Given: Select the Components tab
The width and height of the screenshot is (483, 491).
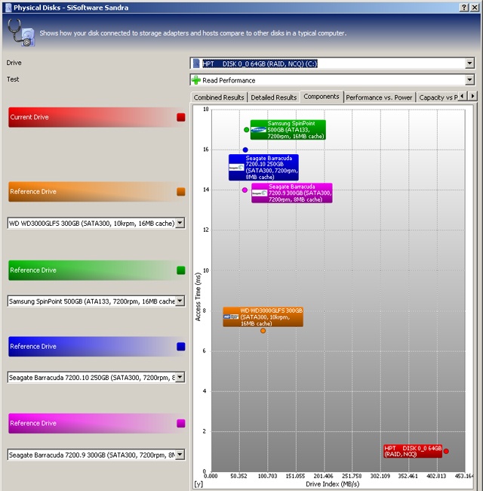Looking at the screenshot, I should point(321,97).
